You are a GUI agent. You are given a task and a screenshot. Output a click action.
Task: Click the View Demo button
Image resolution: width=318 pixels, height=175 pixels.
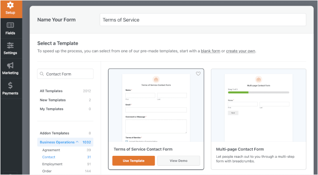(x=179, y=161)
